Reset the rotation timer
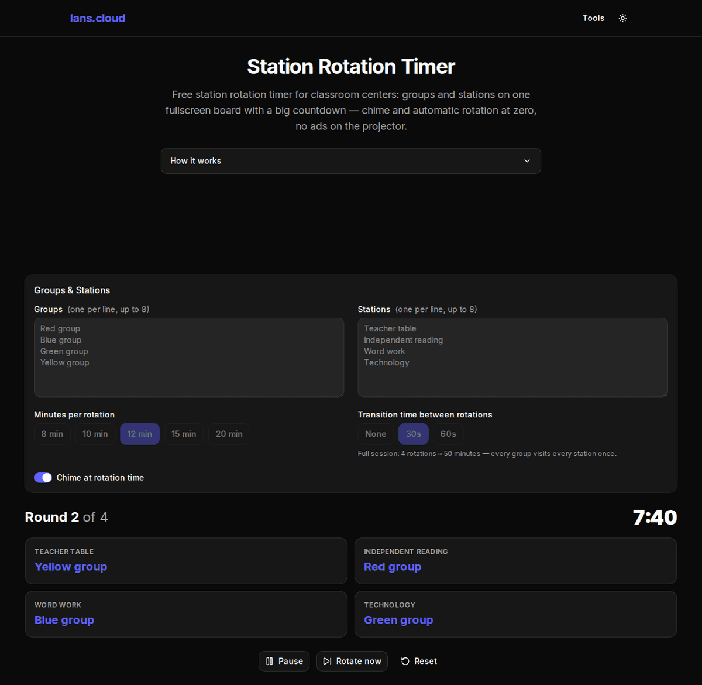This screenshot has height=685, width=702. pyautogui.click(x=419, y=661)
